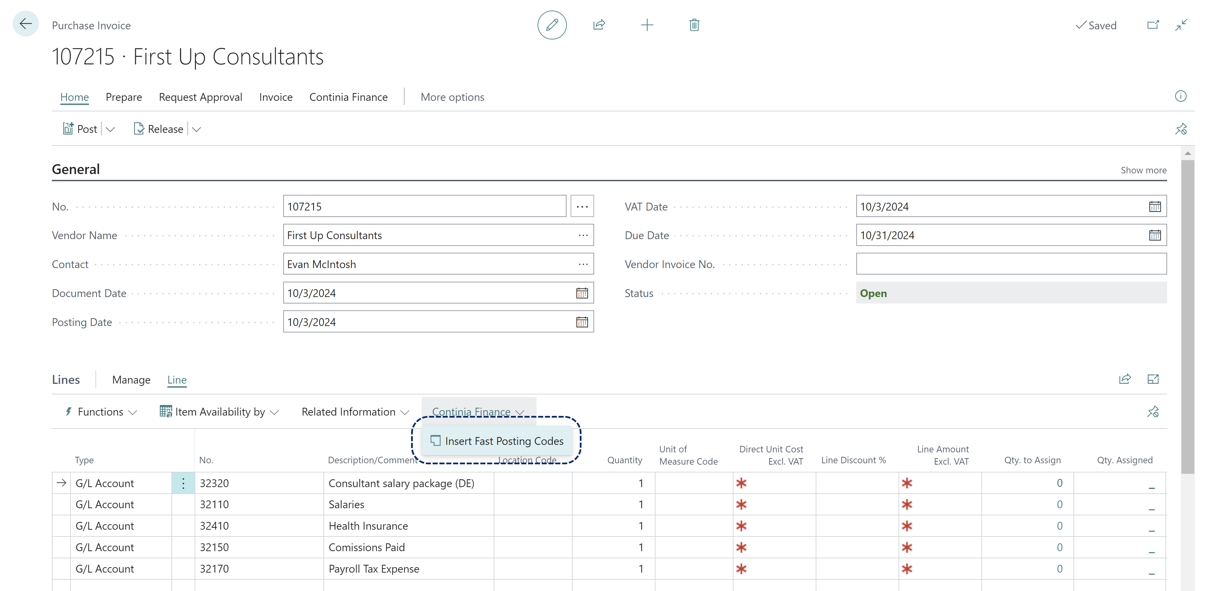Click the Add new record icon

click(647, 25)
